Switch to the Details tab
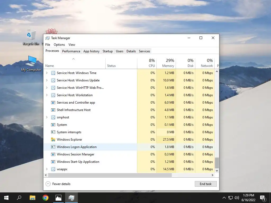Screen dimensions: 271x203 click(x=131, y=51)
